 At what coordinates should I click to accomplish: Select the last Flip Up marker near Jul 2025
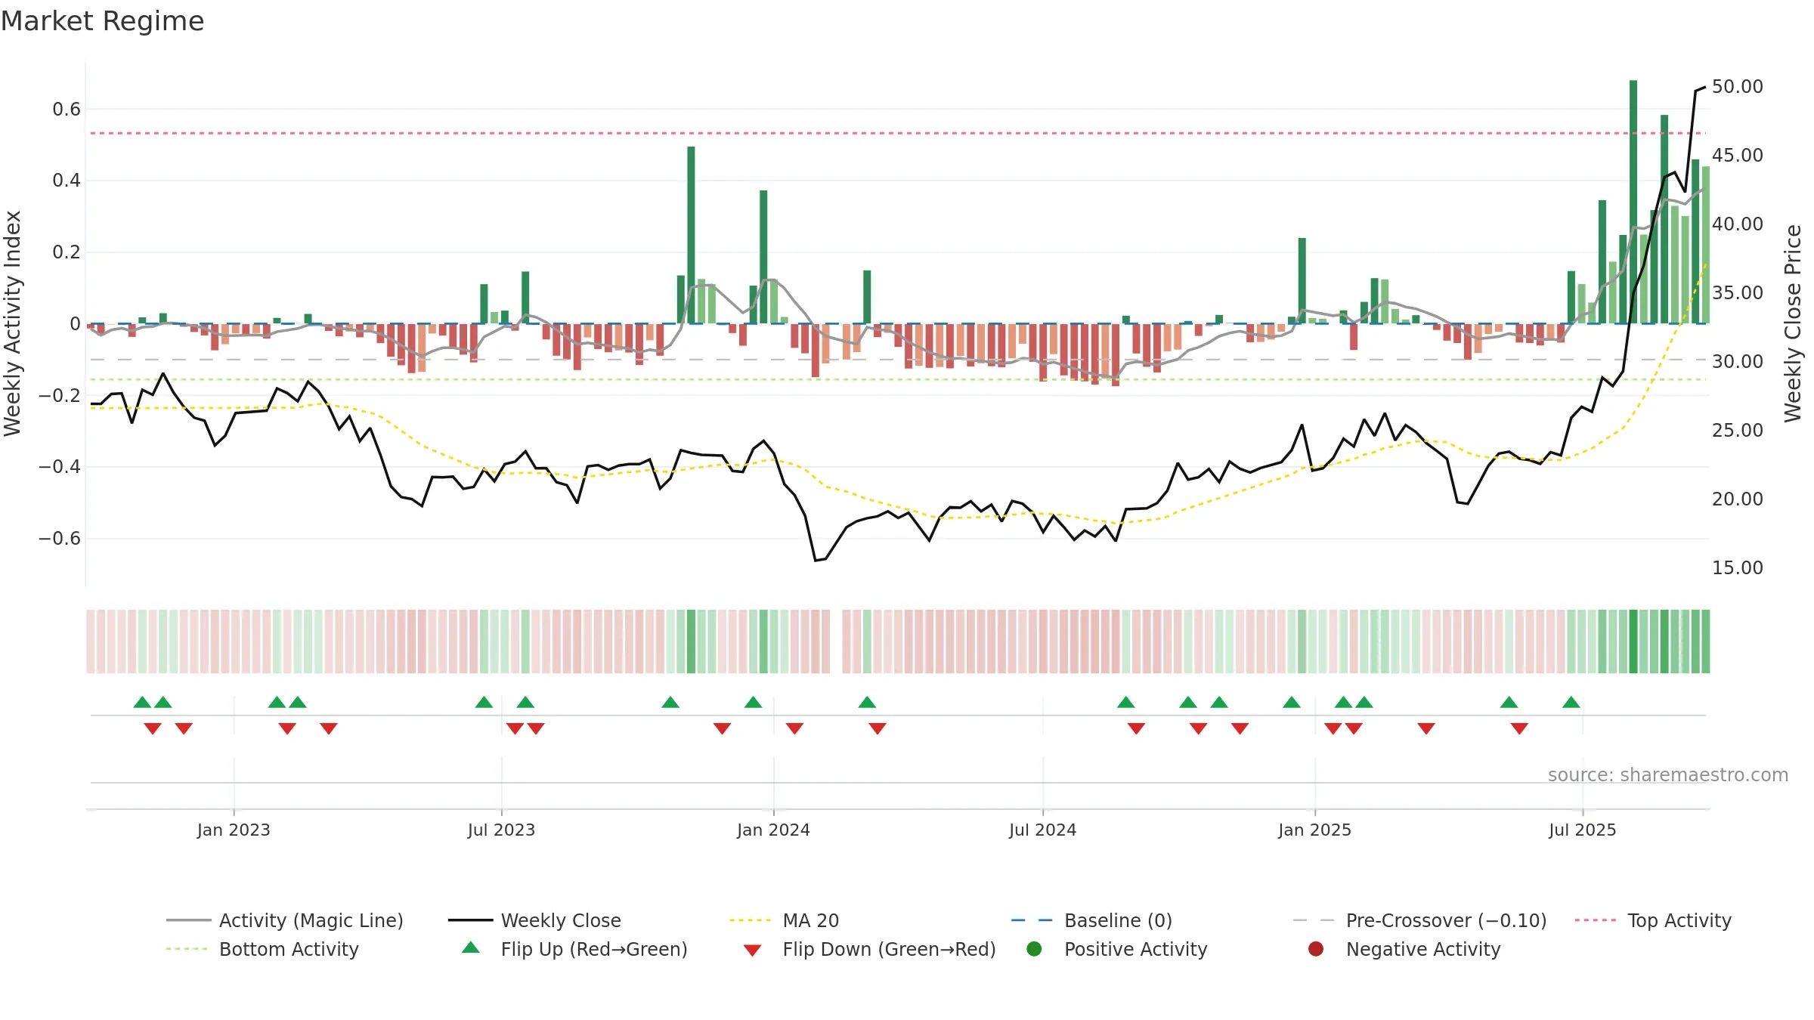(x=1571, y=702)
